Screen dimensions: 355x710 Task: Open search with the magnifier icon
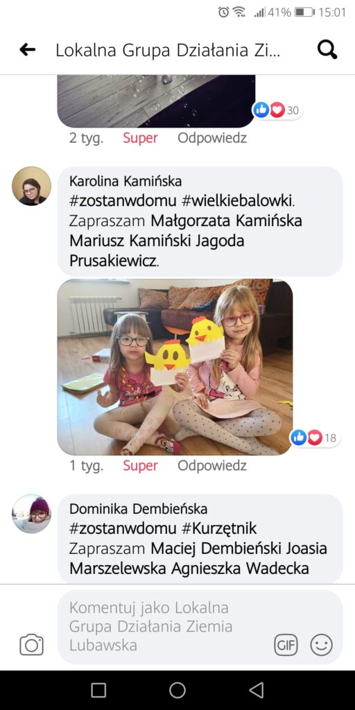click(x=327, y=49)
